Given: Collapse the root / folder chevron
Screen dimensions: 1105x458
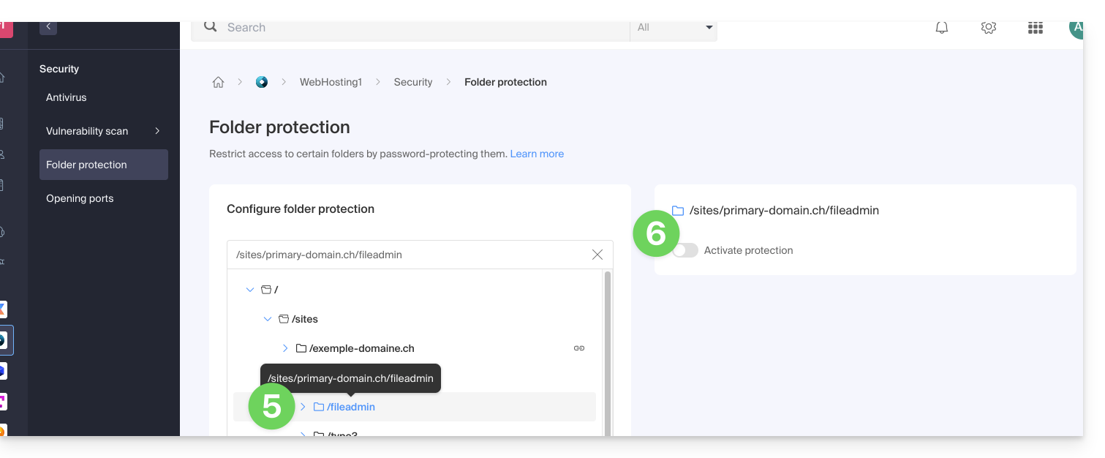Looking at the screenshot, I should point(250,290).
